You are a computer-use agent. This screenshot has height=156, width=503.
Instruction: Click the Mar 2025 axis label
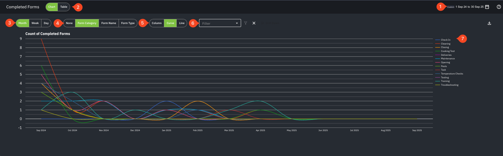229,130
